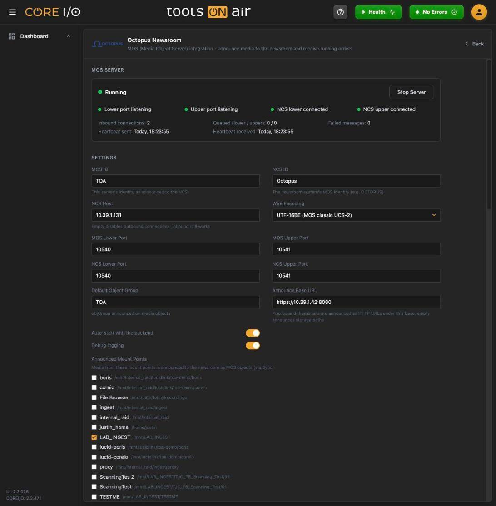
Task: Click 'NCS upper connected' status
Action: click(x=389, y=109)
